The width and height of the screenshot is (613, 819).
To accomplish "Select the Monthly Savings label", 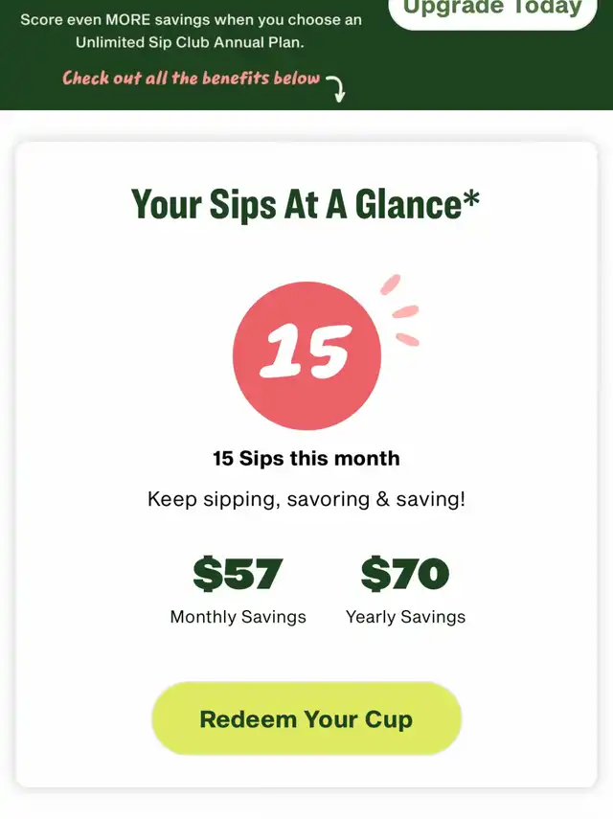I will tap(238, 617).
